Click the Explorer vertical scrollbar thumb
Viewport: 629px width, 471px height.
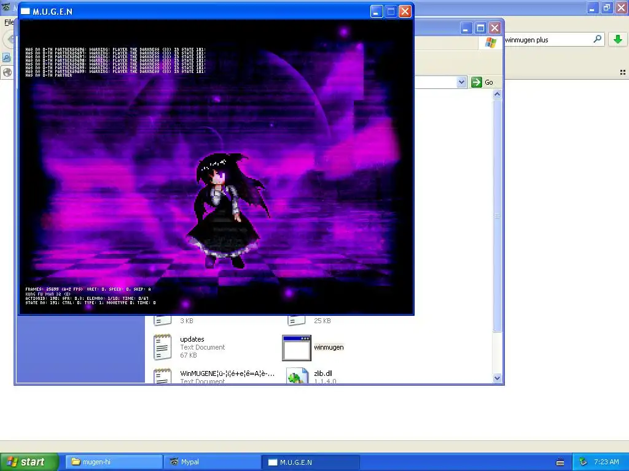(x=497, y=215)
